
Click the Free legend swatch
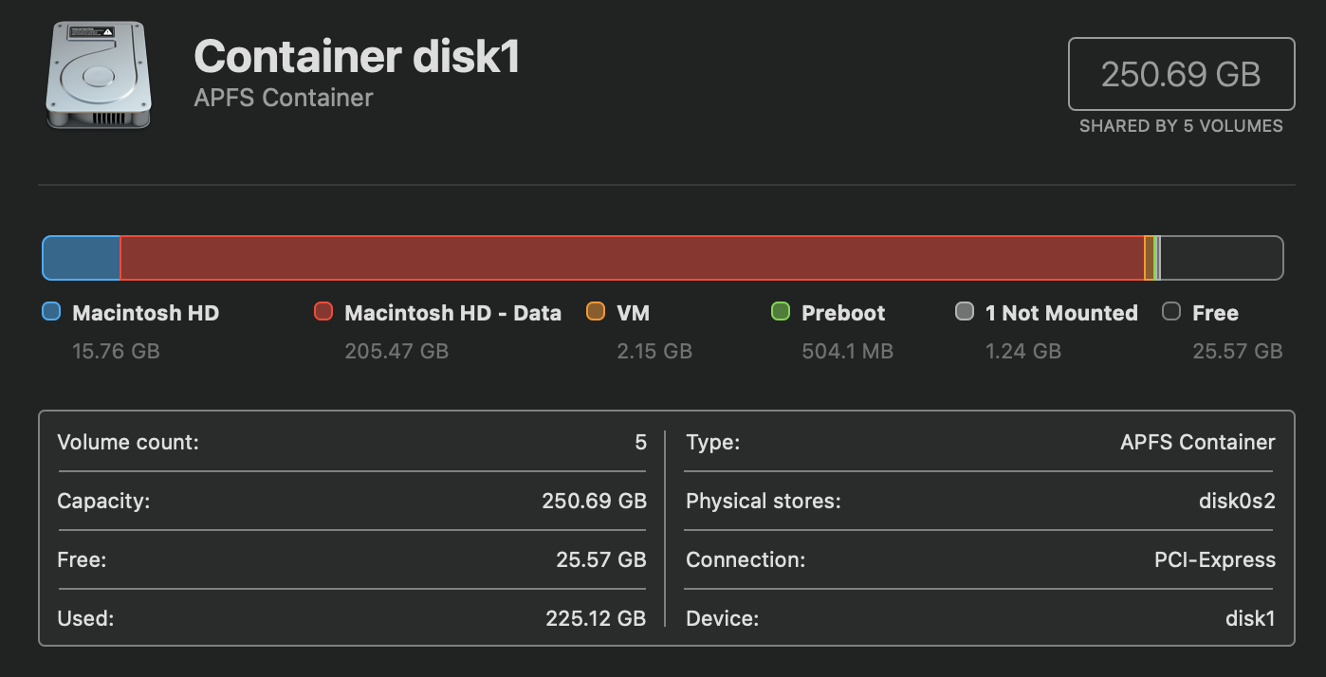point(1171,312)
